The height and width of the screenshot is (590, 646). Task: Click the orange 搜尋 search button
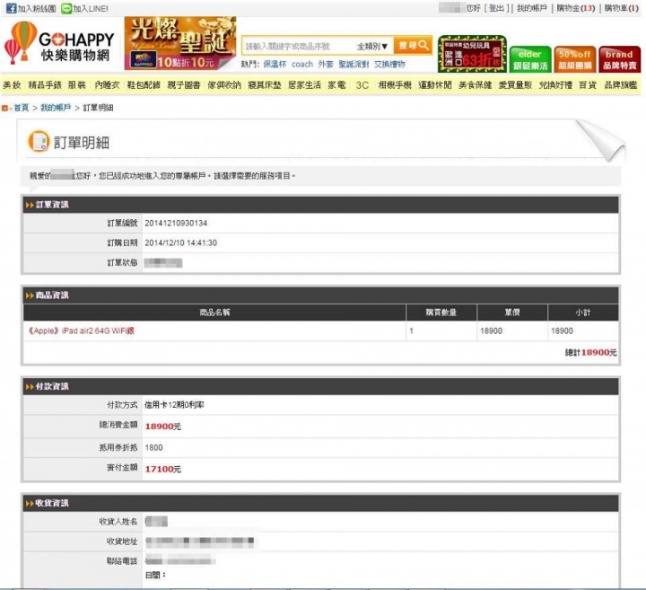pos(414,46)
